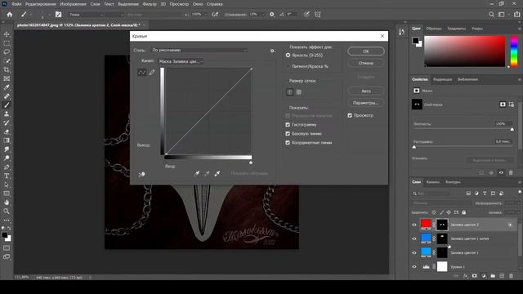Pick the black point eyedropper in Curves
The width and height of the screenshot is (523, 294).
coord(197,173)
